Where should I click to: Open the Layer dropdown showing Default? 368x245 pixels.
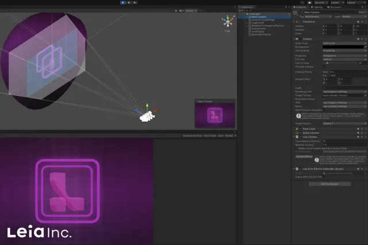(x=354, y=17)
